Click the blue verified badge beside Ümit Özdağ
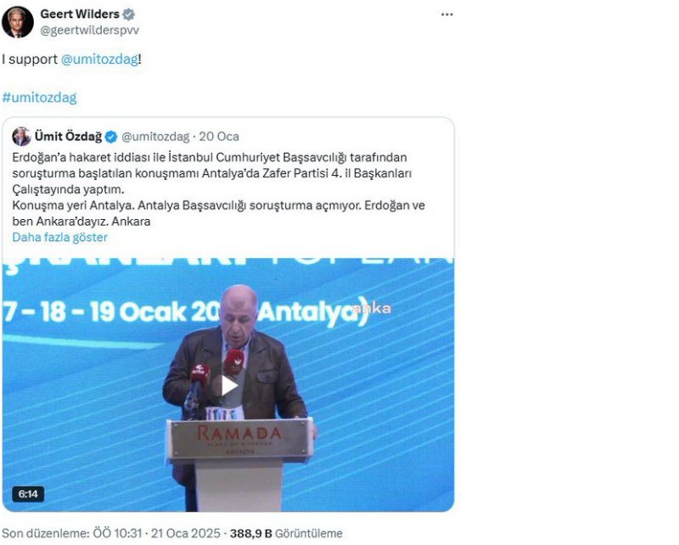 [111, 137]
